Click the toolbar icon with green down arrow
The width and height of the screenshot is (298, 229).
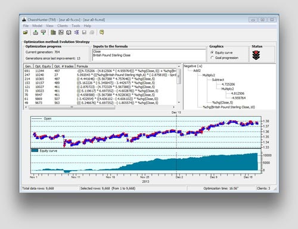click(43, 32)
